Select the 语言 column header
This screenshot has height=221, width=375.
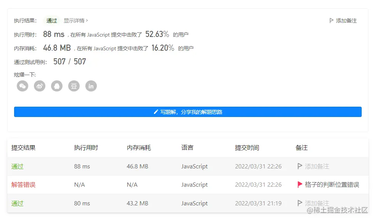point(187,148)
